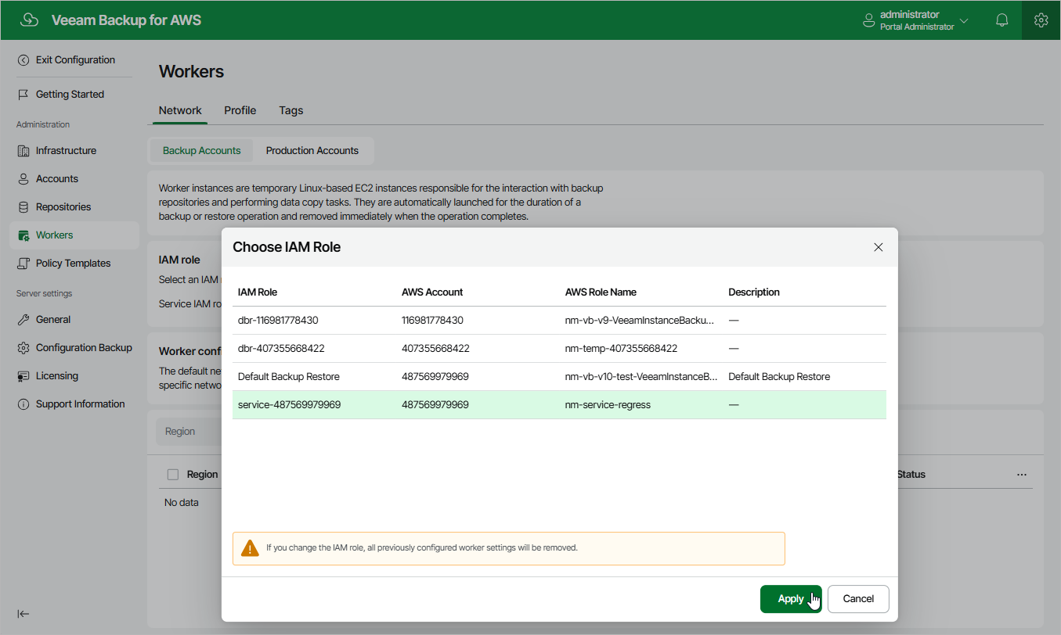Click the Policy Templates icon
The image size is (1061, 635).
click(x=23, y=264)
